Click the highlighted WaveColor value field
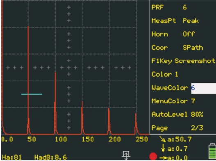 pos(203,88)
